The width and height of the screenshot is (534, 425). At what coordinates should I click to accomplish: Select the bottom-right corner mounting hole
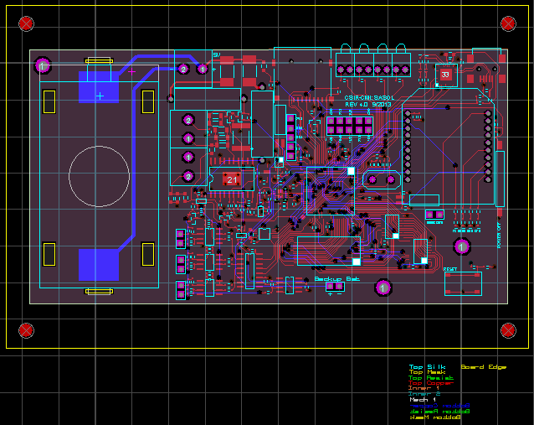[x=507, y=330]
